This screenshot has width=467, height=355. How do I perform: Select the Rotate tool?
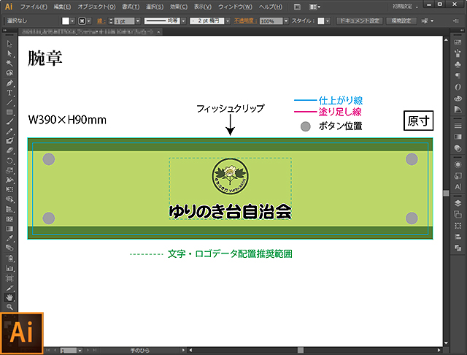(x=9, y=161)
